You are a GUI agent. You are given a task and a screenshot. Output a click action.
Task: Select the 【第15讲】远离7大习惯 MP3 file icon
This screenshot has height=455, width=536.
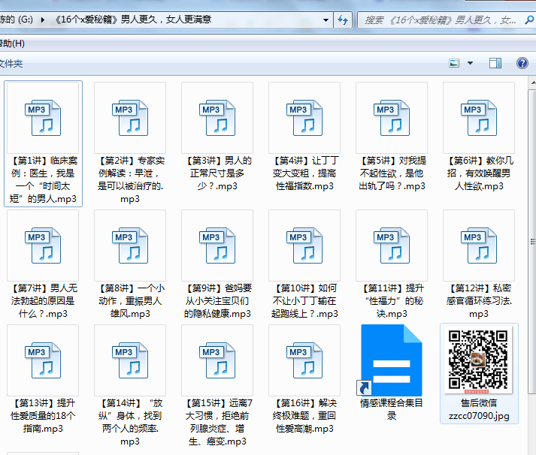point(217,360)
